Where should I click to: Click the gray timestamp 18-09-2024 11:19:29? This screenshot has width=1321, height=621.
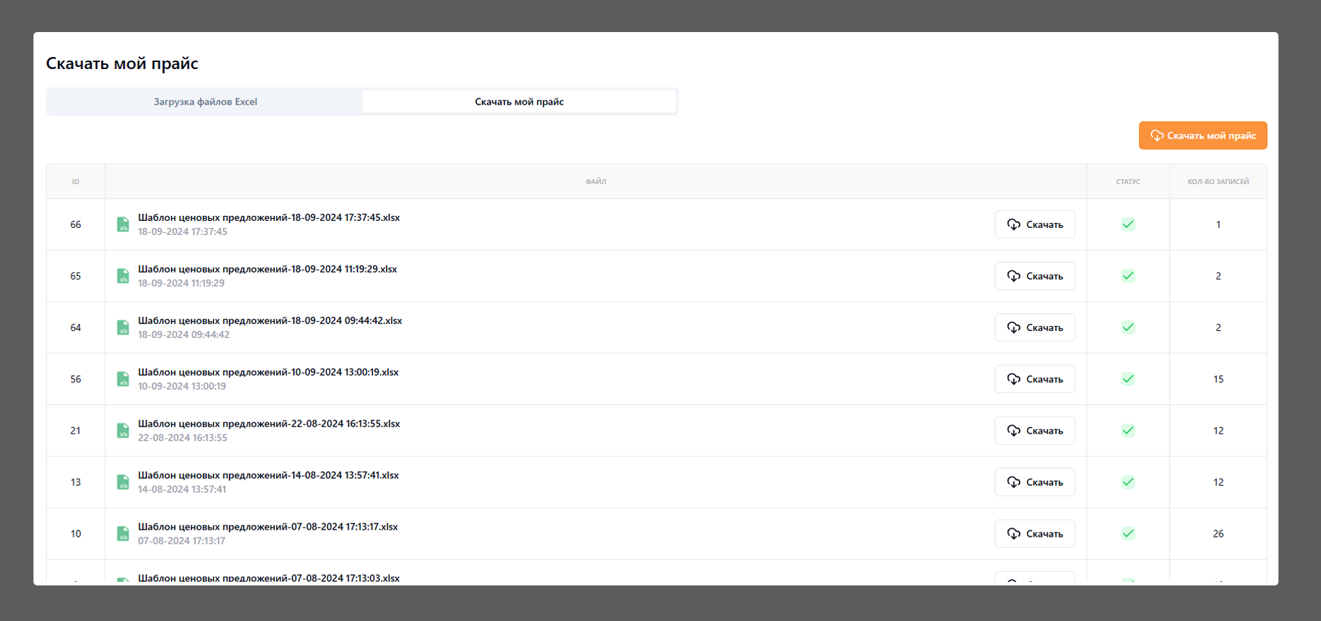[x=181, y=284]
